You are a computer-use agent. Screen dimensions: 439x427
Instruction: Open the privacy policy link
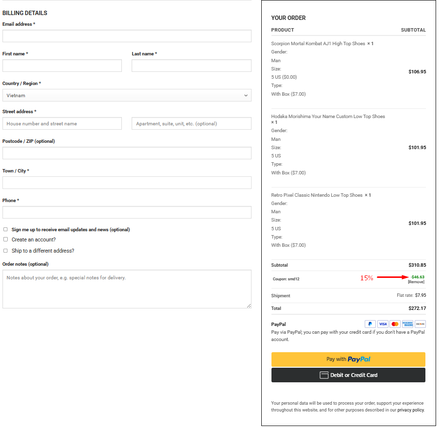(x=411, y=410)
